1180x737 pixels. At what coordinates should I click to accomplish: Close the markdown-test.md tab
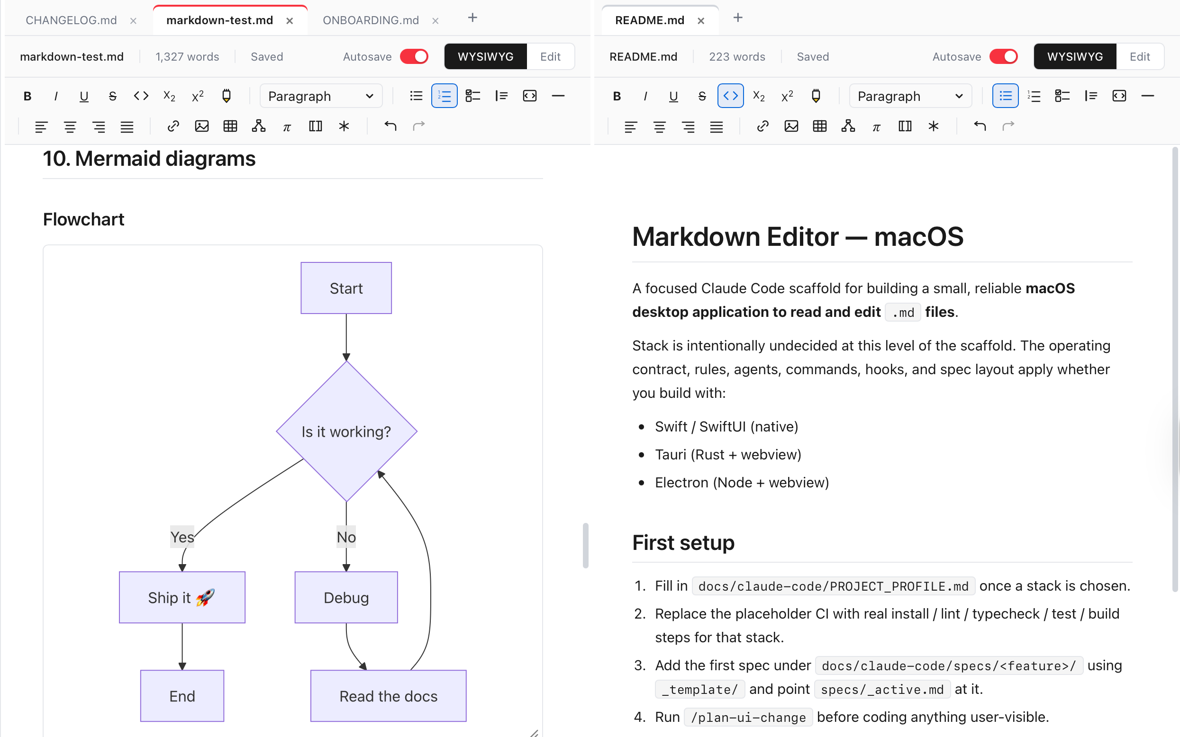[290, 21]
